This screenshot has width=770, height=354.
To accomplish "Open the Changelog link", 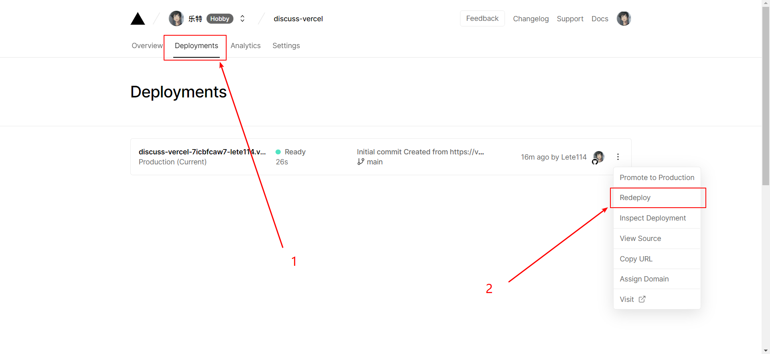I will pyautogui.click(x=531, y=19).
